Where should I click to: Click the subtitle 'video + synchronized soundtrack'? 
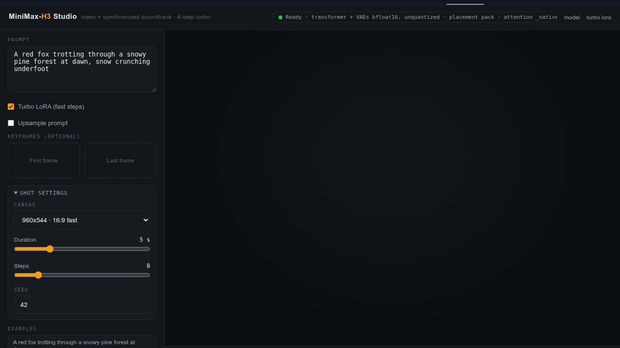[x=126, y=17]
